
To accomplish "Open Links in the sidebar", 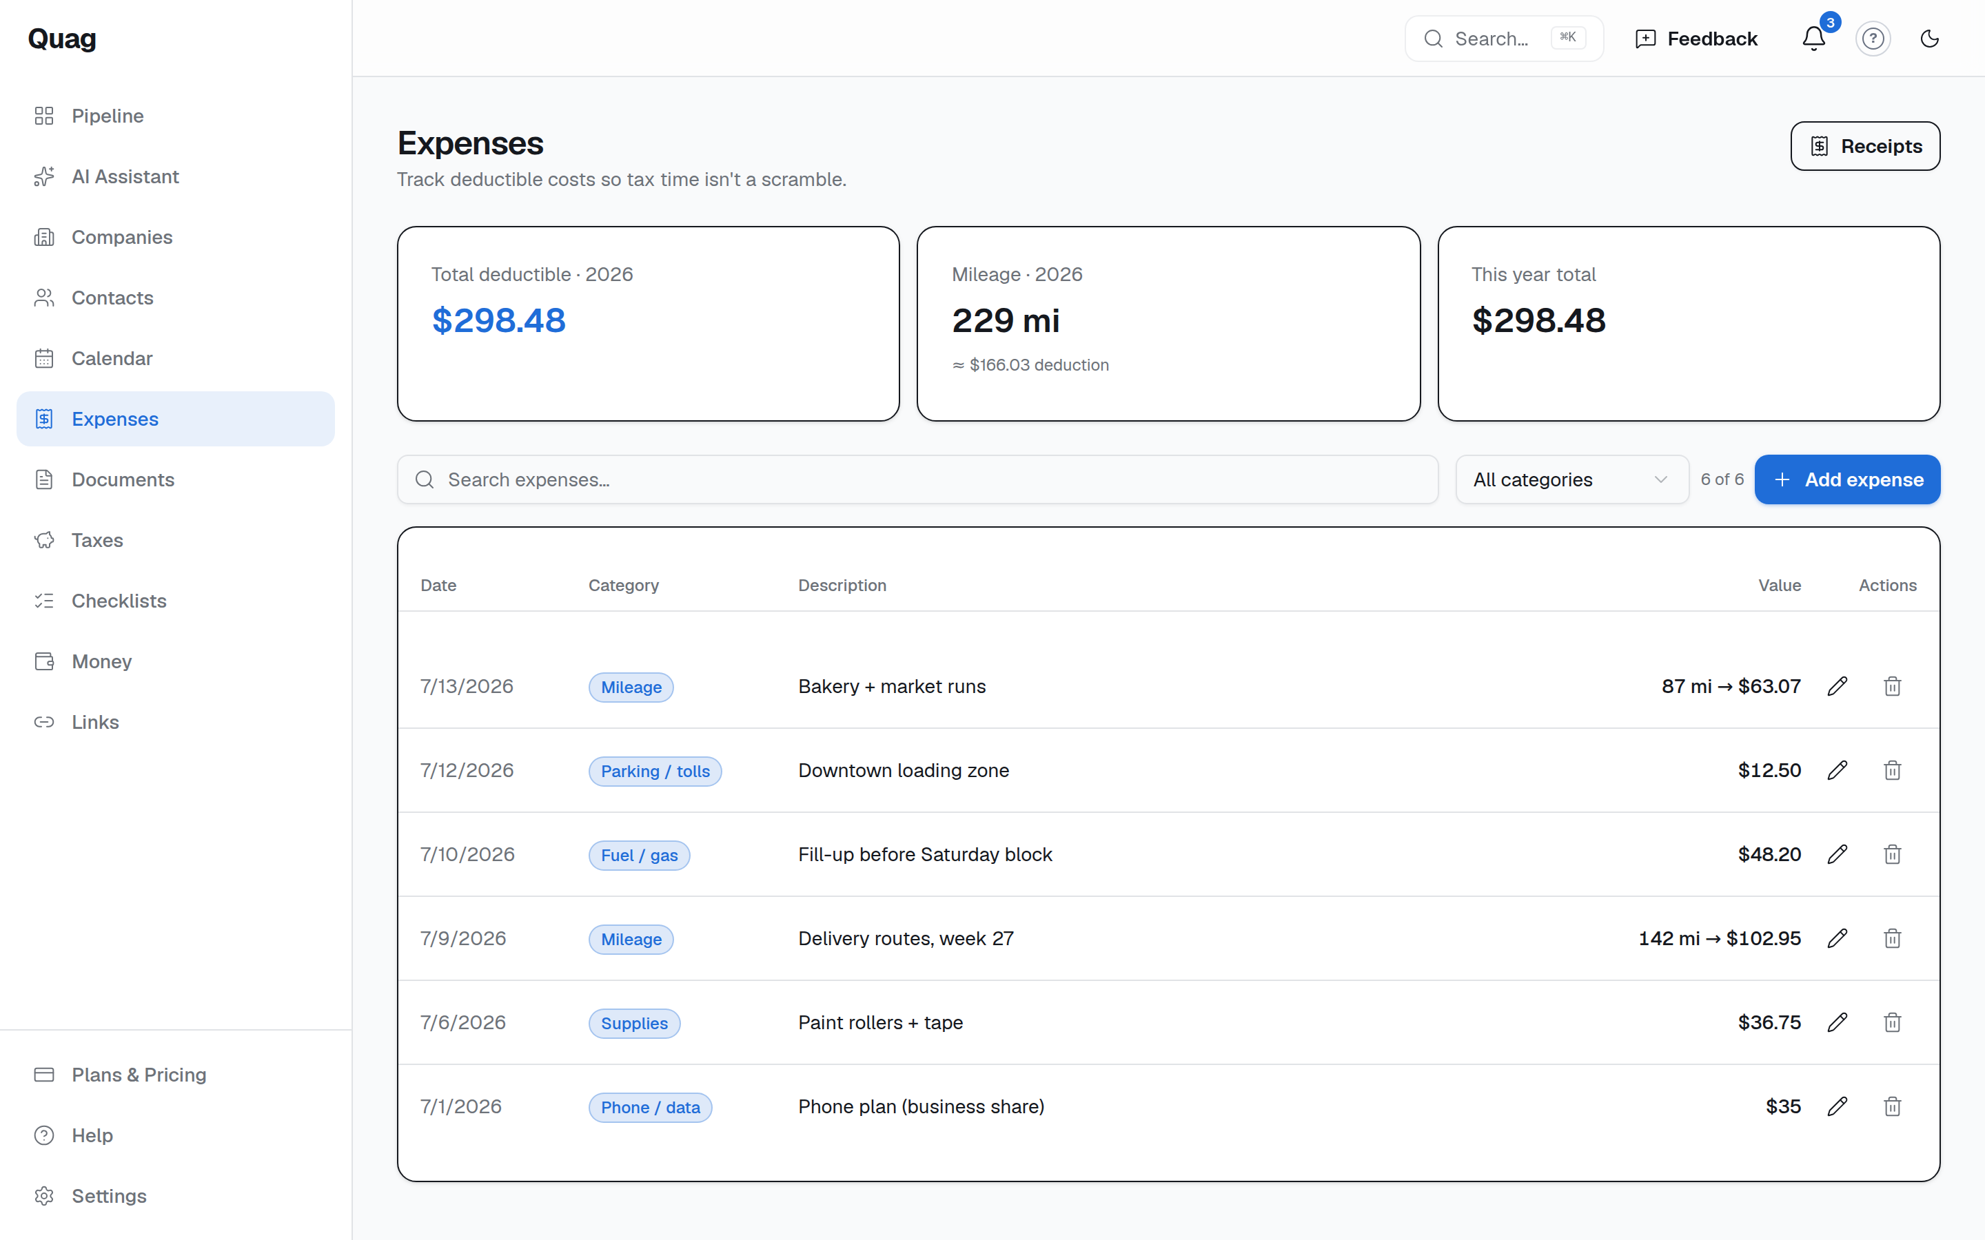I will (176, 723).
